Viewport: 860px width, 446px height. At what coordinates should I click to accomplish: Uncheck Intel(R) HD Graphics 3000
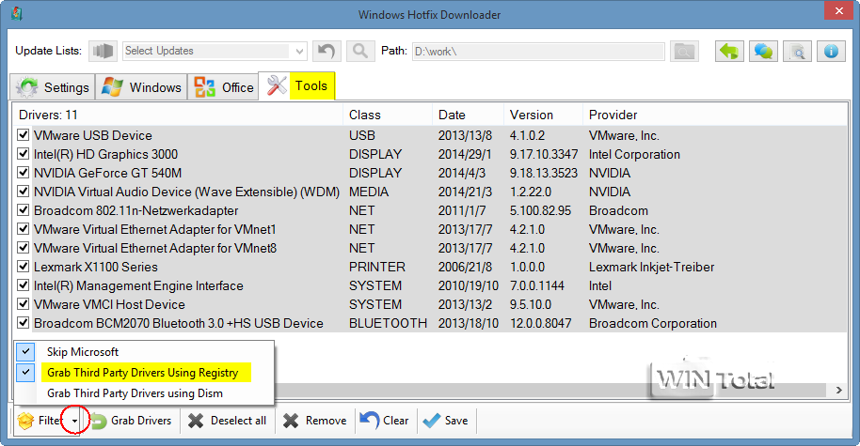pos(23,154)
